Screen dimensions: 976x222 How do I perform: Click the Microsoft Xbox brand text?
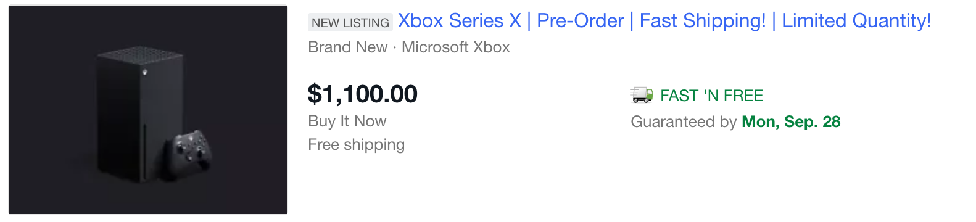[x=456, y=47]
